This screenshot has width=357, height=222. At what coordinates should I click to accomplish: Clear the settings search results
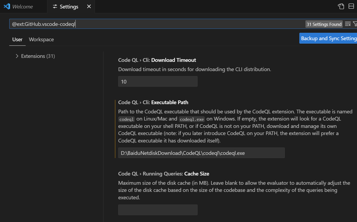(347, 24)
